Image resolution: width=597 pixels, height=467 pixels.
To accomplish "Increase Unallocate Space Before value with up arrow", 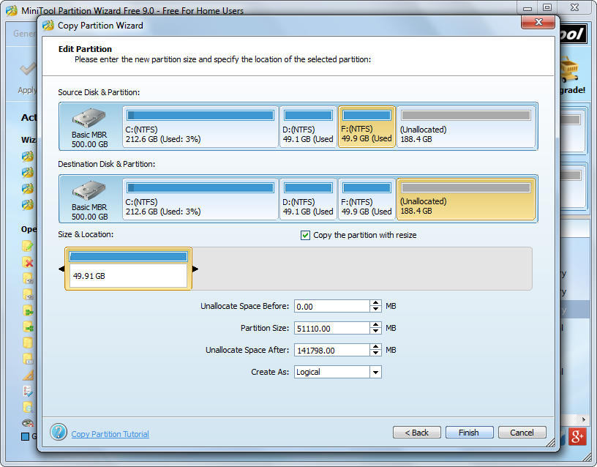I will click(x=375, y=303).
